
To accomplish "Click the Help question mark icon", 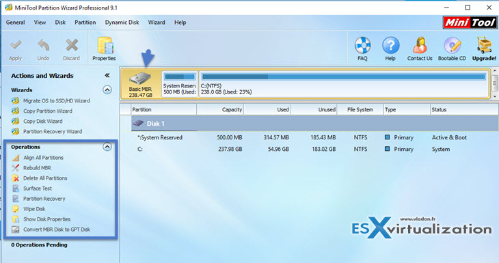I will coord(390,45).
